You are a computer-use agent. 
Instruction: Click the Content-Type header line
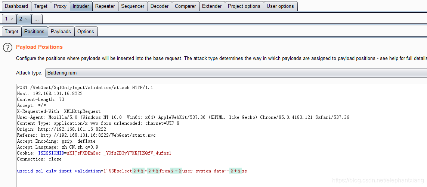pyautogui.click(x=98, y=123)
